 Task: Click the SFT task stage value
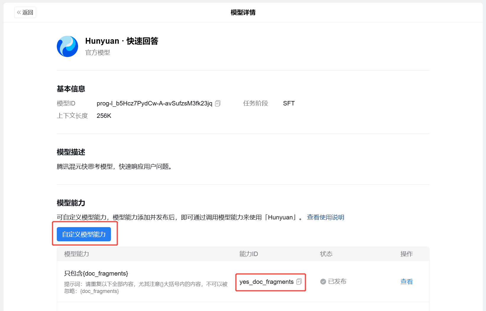[x=289, y=103]
